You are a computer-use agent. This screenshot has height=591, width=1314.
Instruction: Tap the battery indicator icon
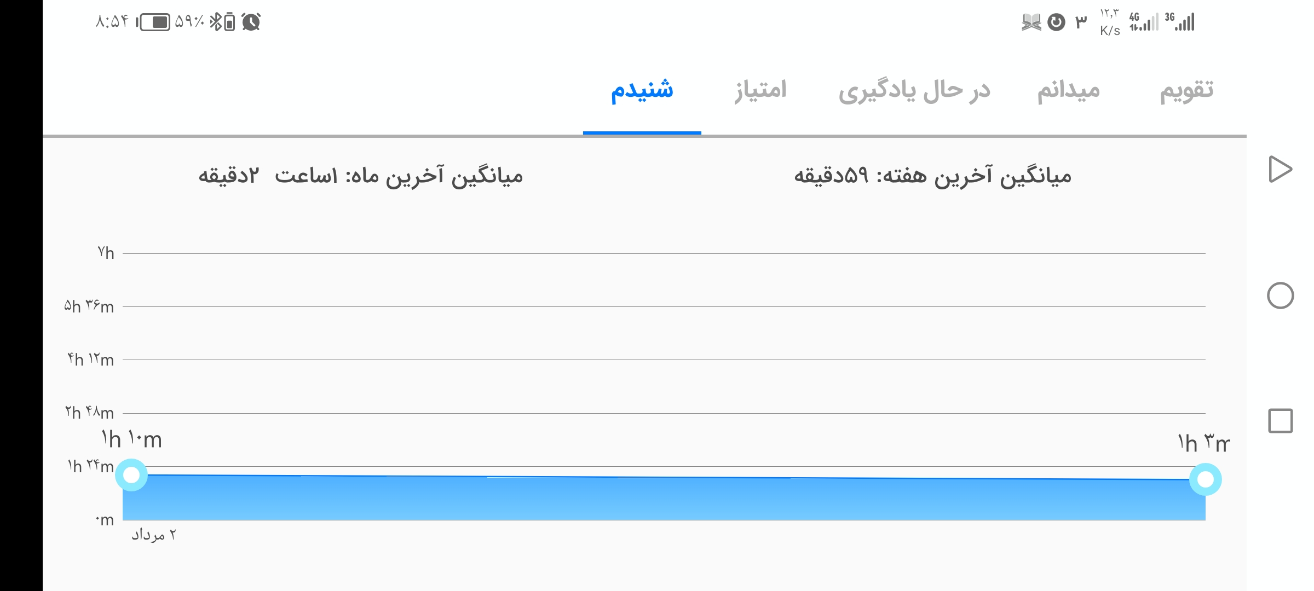coord(153,22)
